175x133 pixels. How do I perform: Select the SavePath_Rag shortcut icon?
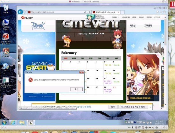6,83
